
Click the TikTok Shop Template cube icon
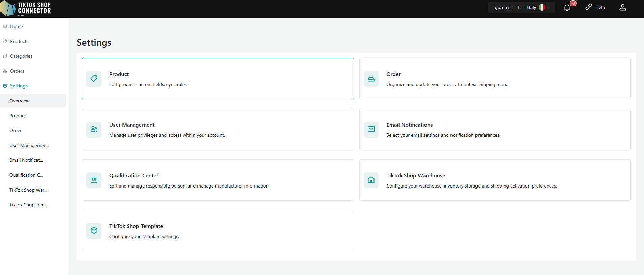[94, 231]
